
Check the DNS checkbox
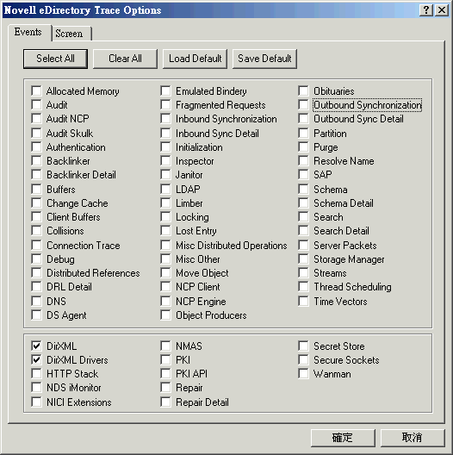(x=36, y=302)
